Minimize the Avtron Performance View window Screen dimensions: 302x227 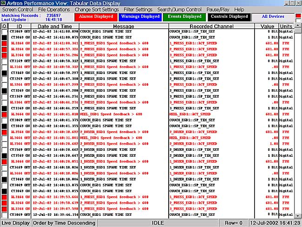point(287,3)
